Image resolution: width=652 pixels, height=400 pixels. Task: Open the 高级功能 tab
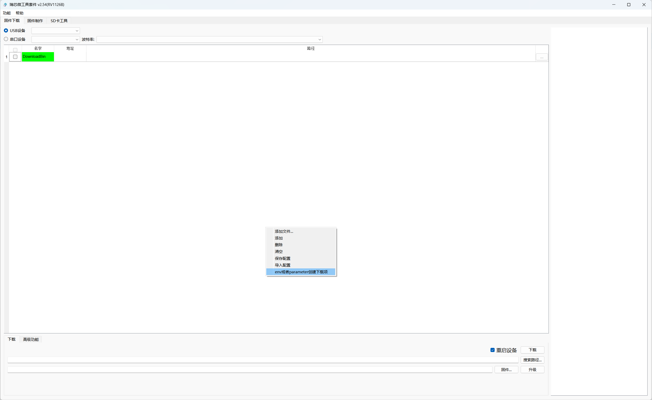[31, 339]
